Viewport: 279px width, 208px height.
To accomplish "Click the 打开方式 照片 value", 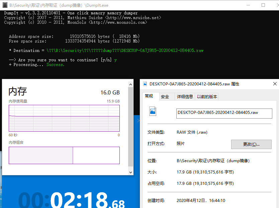I will [x=181, y=144].
